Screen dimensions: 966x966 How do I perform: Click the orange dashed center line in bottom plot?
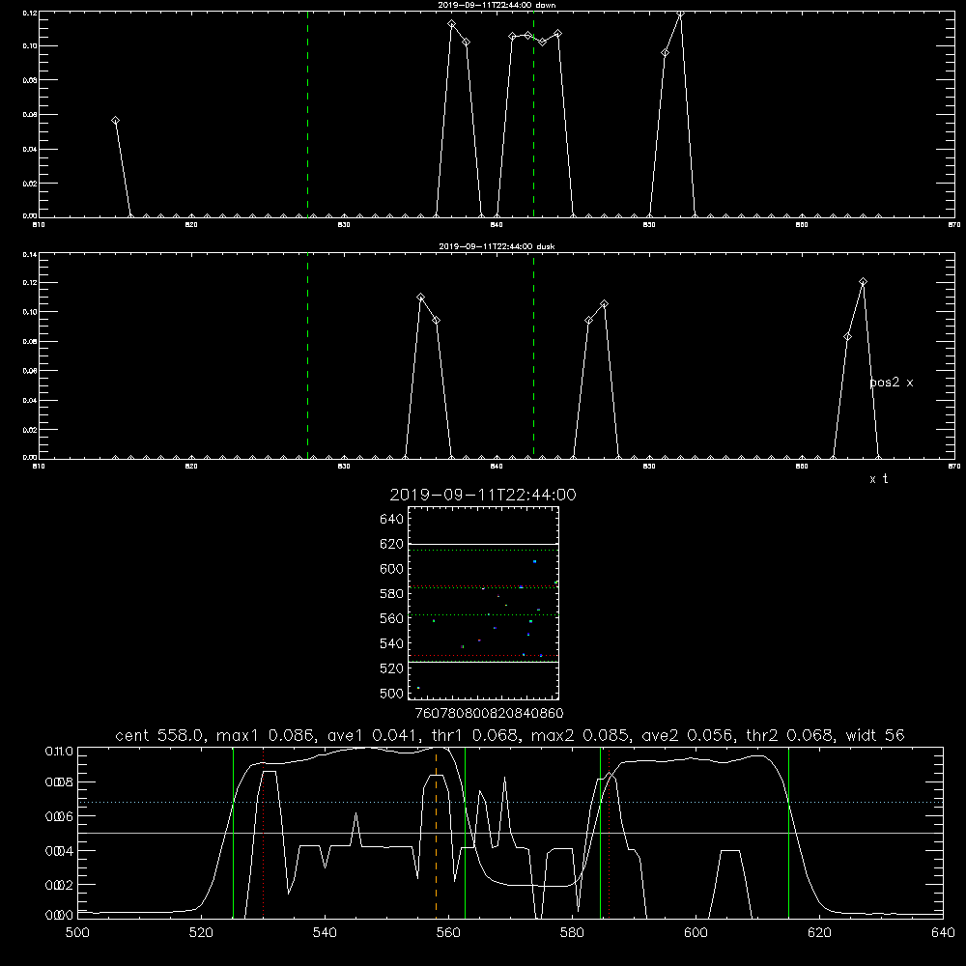click(437, 833)
